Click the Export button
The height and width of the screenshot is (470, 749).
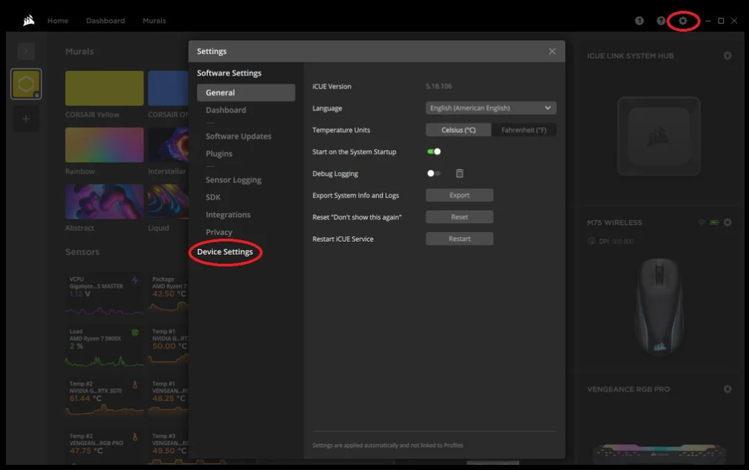pyautogui.click(x=459, y=195)
